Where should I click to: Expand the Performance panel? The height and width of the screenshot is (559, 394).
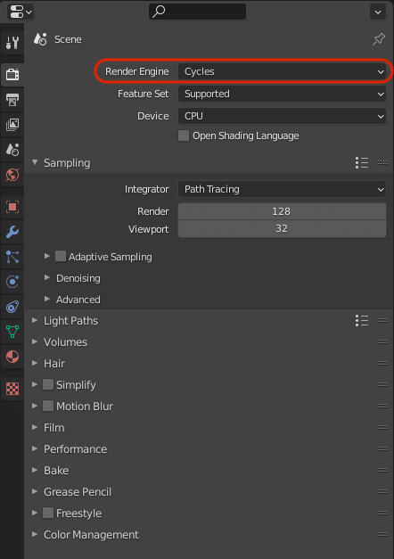(x=35, y=448)
